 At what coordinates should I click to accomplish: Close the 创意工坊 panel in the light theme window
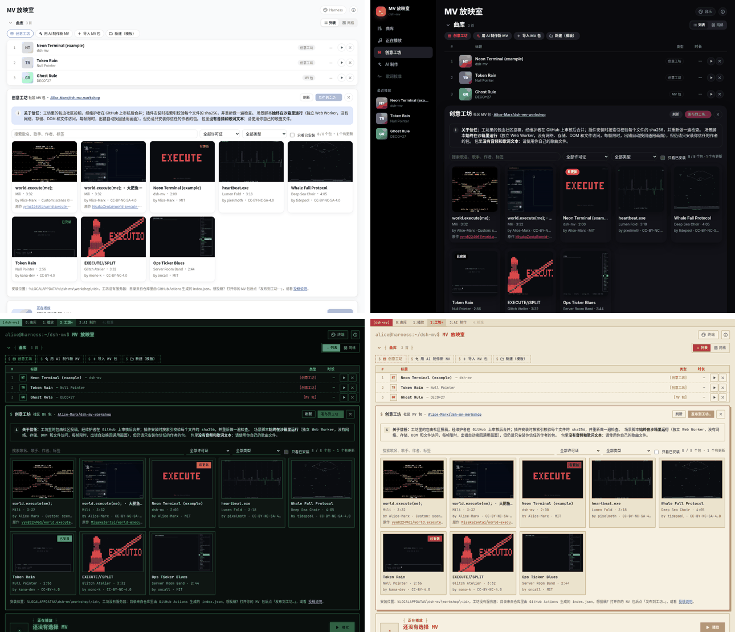click(x=349, y=97)
